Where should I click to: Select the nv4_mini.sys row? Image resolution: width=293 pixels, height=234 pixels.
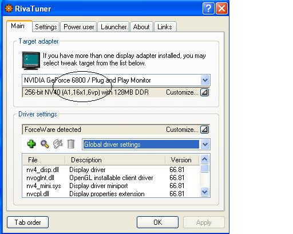pos(111,186)
